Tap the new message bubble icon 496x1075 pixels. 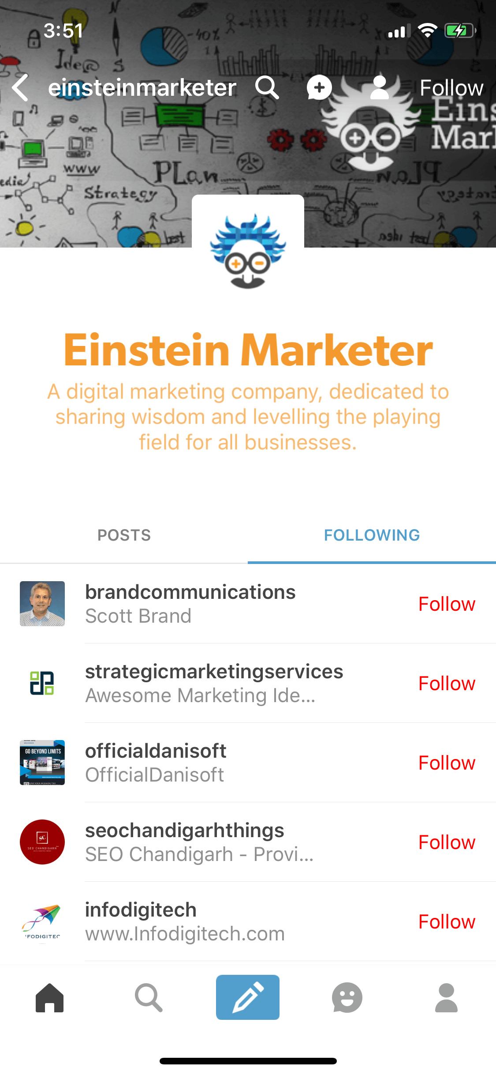click(x=319, y=87)
